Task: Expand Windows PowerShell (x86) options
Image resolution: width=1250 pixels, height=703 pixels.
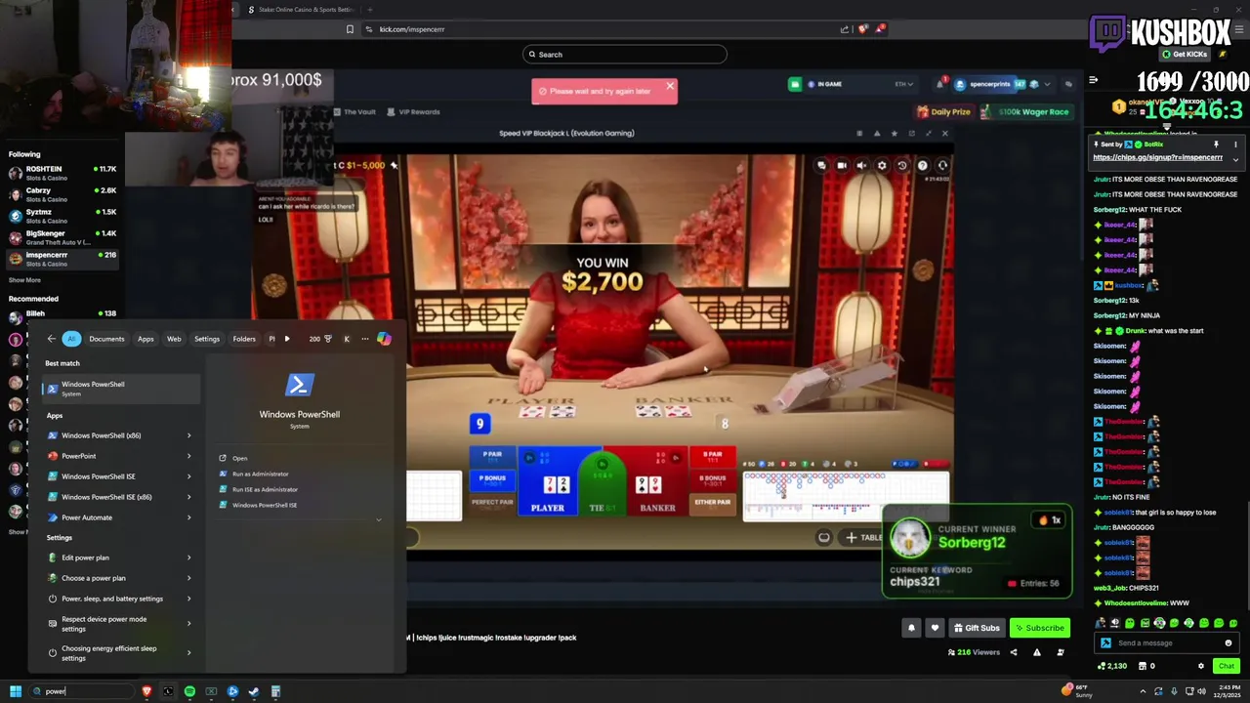Action: point(188,435)
